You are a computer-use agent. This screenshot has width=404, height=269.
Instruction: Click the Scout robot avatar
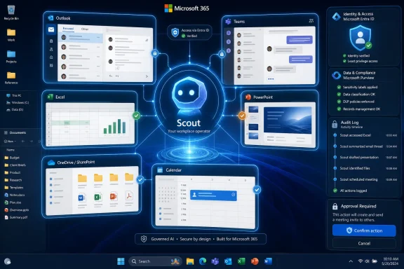point(189,95)
